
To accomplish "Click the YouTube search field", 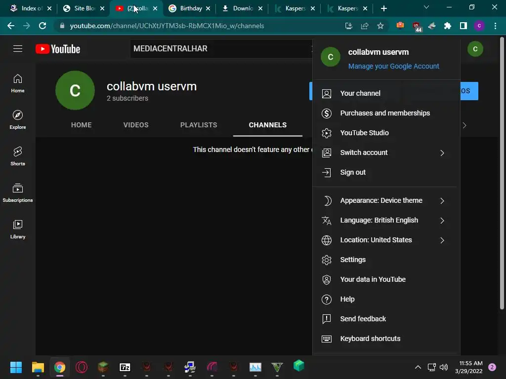I will 221,49.
